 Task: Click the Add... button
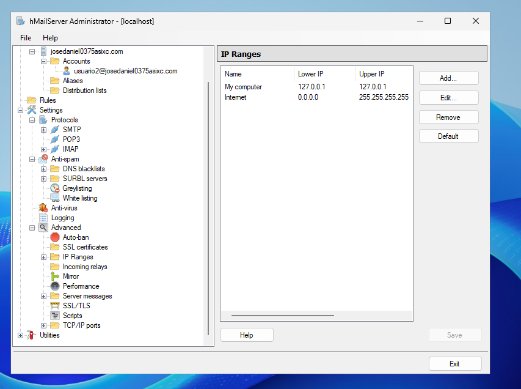[x=448, y=78]
